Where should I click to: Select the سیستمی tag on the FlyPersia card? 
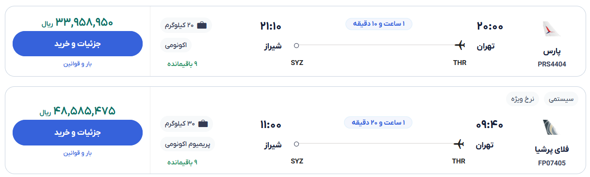click(561, 99)
